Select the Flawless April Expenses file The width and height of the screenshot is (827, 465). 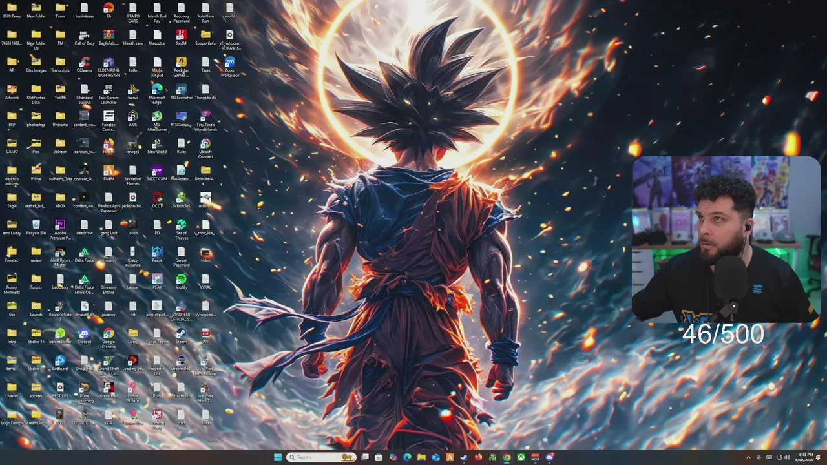[109, 203]
